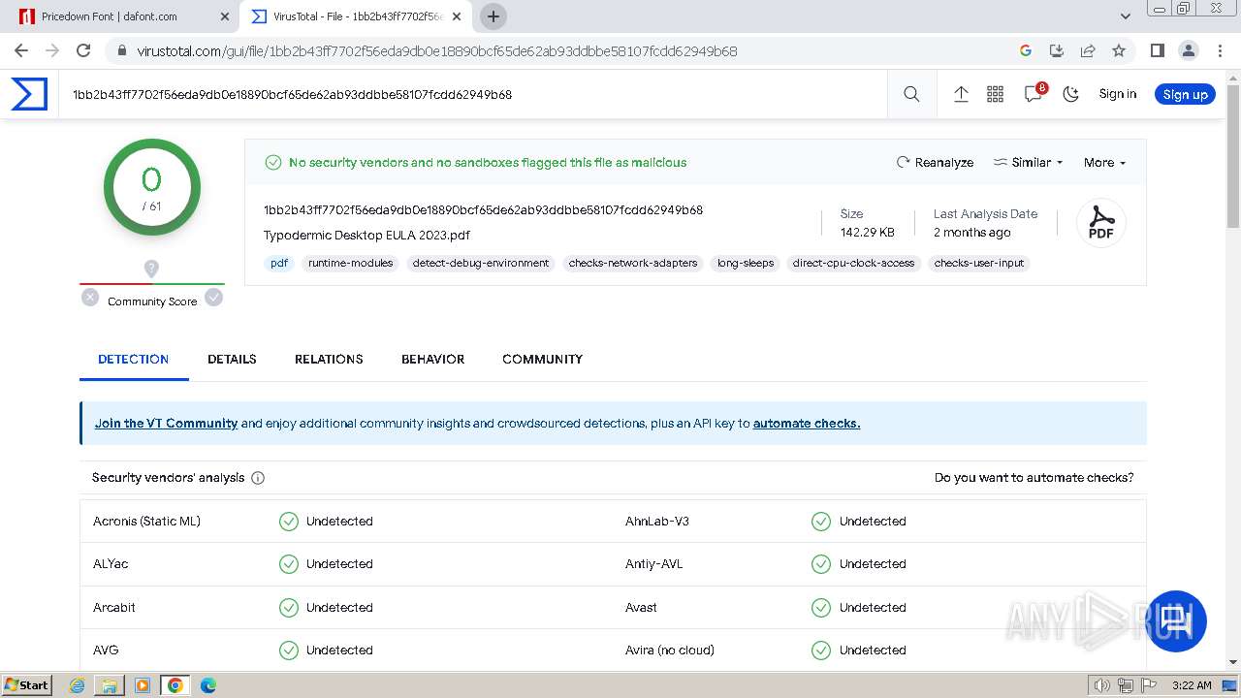Click the share page icon
Image resolution: width=1241 pixels, height=698 pixels.
pyautogui.click(x=1088, y=50)
